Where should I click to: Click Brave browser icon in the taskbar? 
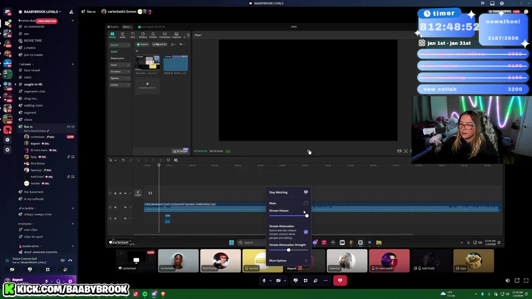(163, 294)
